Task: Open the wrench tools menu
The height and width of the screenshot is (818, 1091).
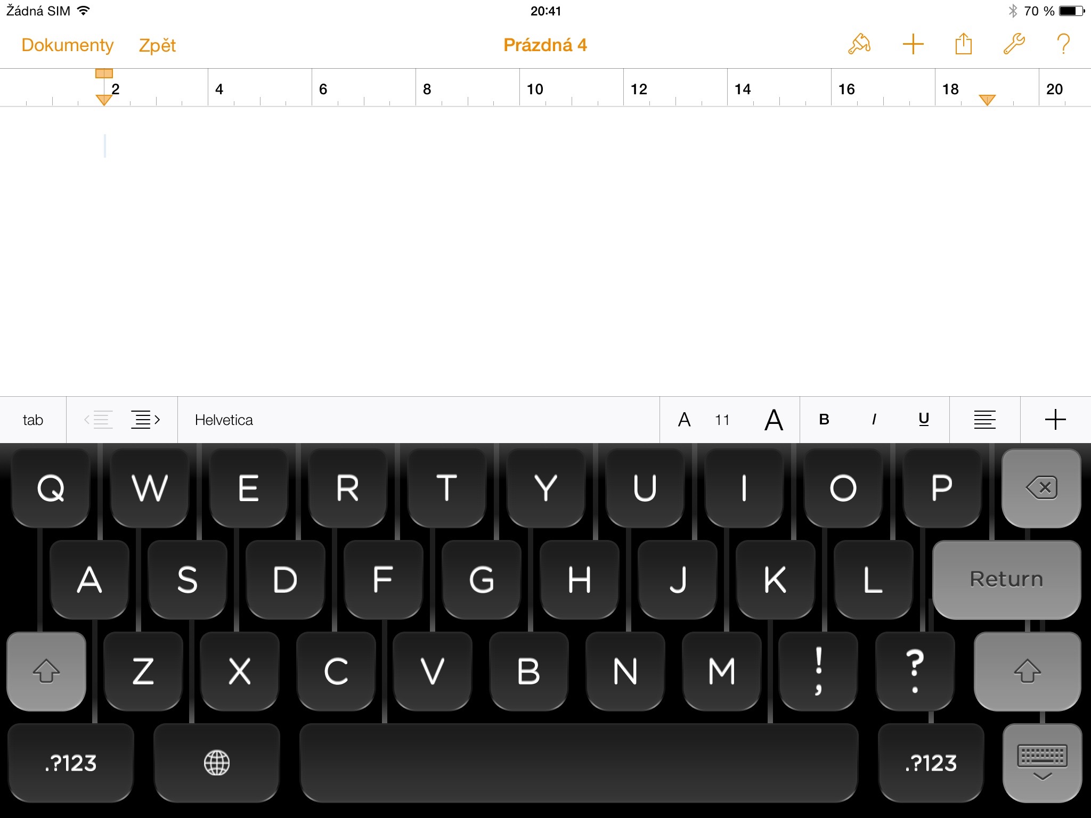Action: point(1014,44)
